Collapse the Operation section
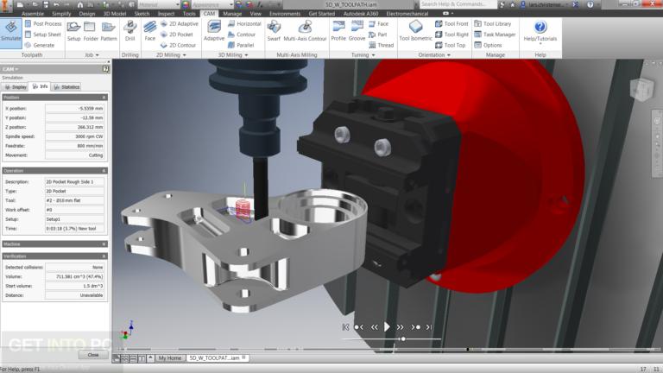 coord(104,171)
